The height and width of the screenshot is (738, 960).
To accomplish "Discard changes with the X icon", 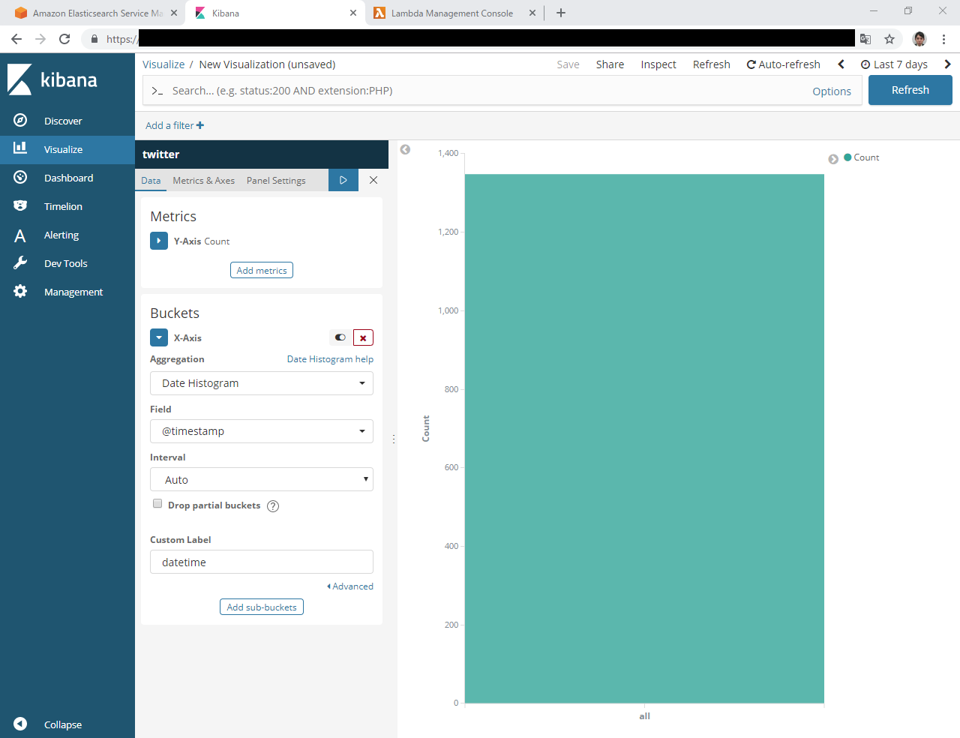I will coord(373,180).
